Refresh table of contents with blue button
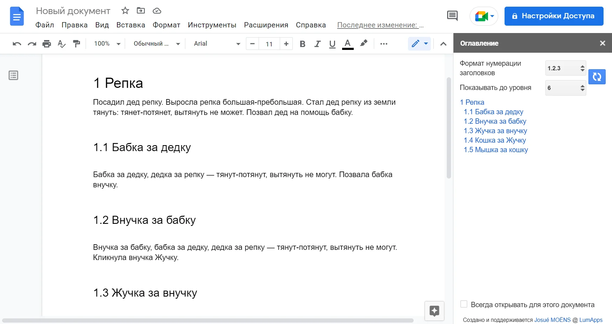The width and height of the screenshot is (612, 324). [596, 77]
